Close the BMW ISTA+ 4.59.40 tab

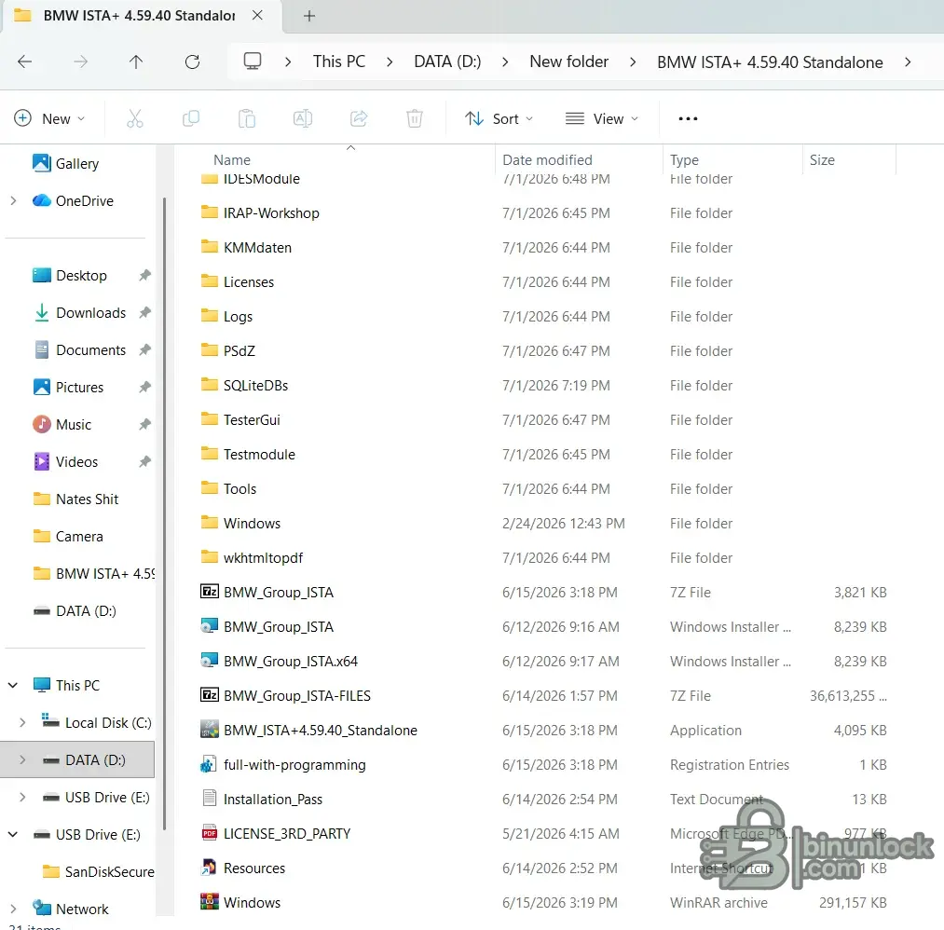coord(257,15)
